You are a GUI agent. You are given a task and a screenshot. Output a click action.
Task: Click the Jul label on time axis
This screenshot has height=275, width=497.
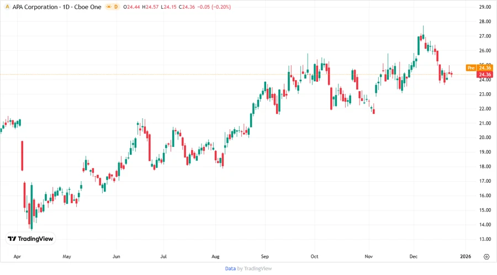(163, 257)
